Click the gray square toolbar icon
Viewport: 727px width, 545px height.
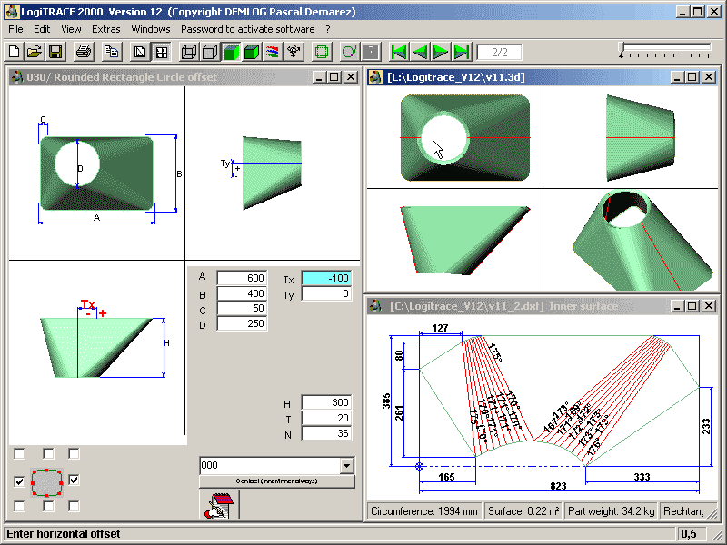[371, 52]
